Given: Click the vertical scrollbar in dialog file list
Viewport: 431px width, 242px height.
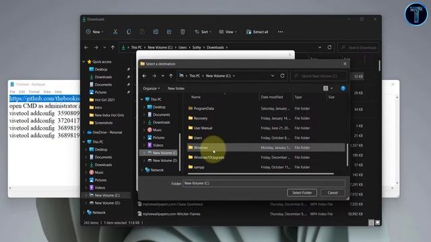Looking at the screenshot, I should (347, 155).
